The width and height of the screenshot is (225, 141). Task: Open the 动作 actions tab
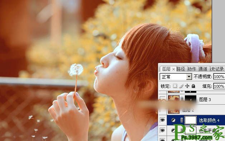192,69
